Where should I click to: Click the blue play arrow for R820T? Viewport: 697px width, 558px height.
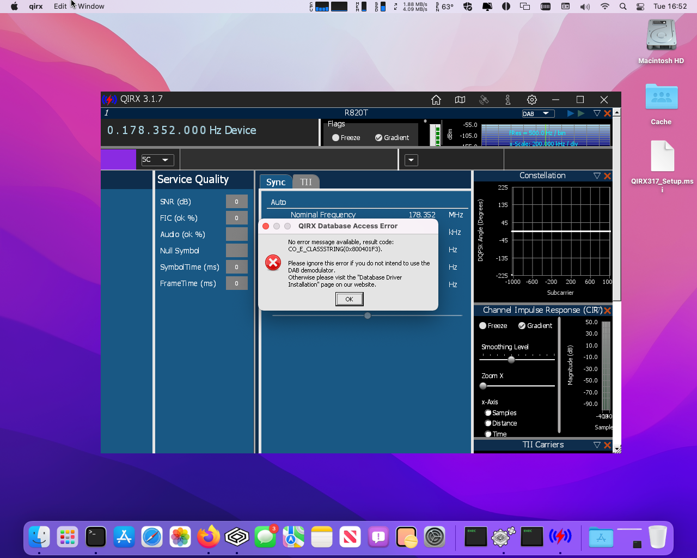pos(571,113)
